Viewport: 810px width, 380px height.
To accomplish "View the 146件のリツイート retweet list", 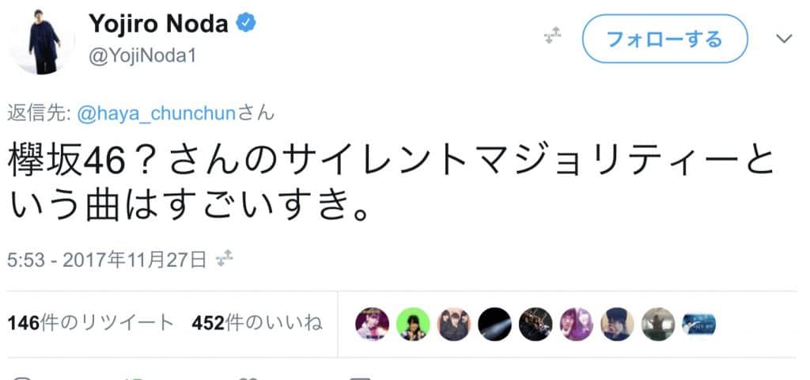I will [x=90, y=323].
